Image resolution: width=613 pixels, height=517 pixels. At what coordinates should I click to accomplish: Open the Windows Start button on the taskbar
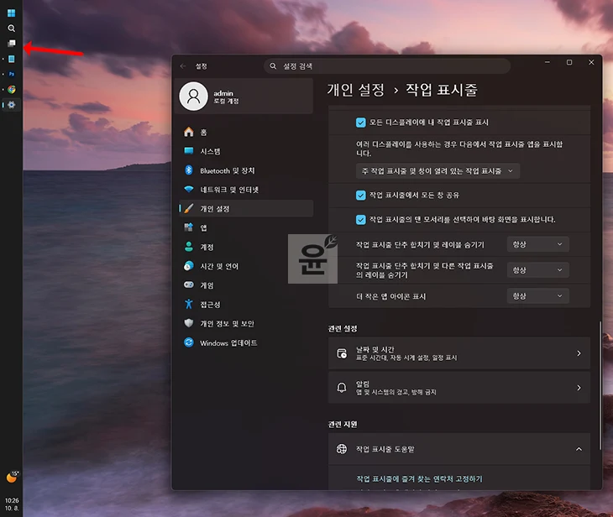pyautogui.click(x=12, y=13)
